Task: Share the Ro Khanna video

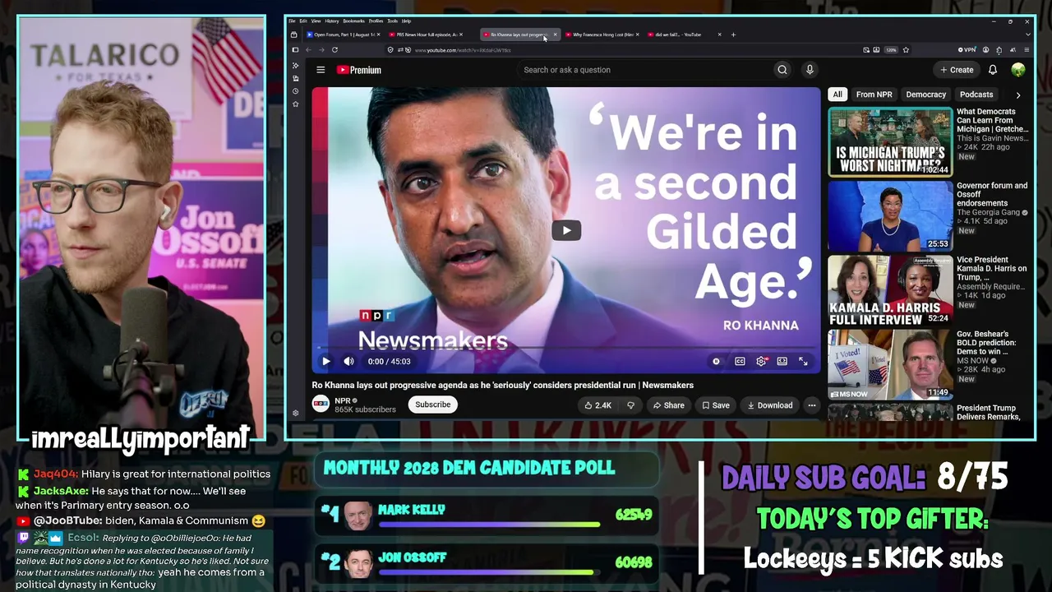Action: (x=668, y=405)
